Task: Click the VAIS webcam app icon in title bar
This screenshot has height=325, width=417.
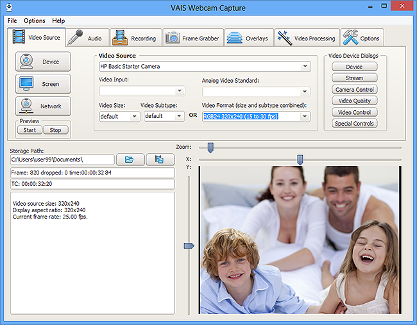Action: 9,8
